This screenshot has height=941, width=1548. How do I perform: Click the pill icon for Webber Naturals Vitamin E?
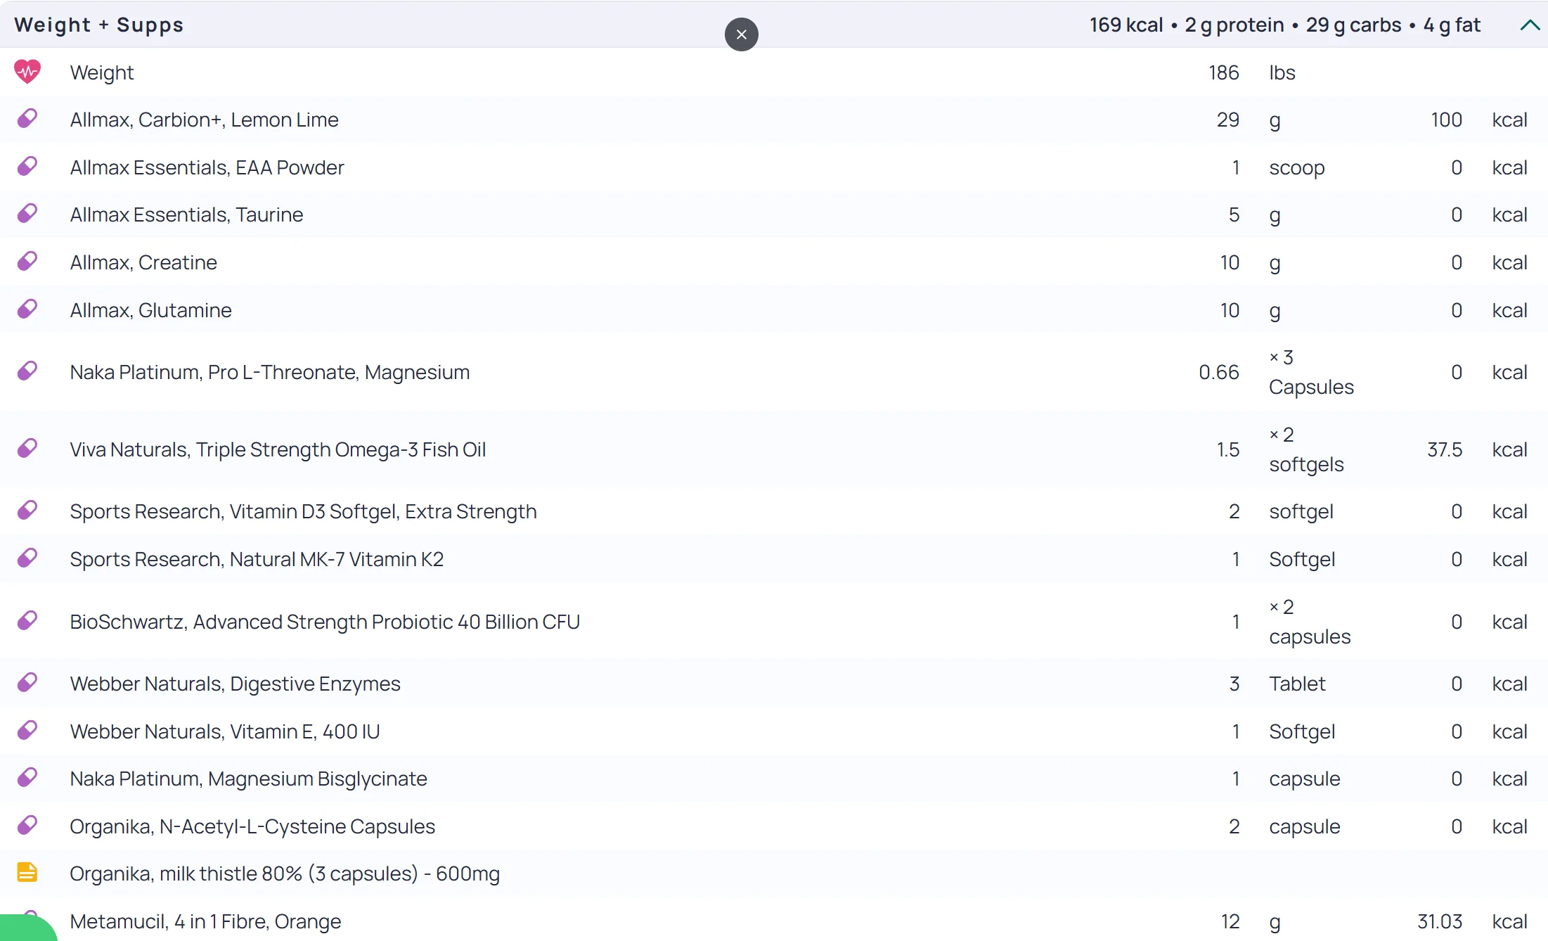27,730
